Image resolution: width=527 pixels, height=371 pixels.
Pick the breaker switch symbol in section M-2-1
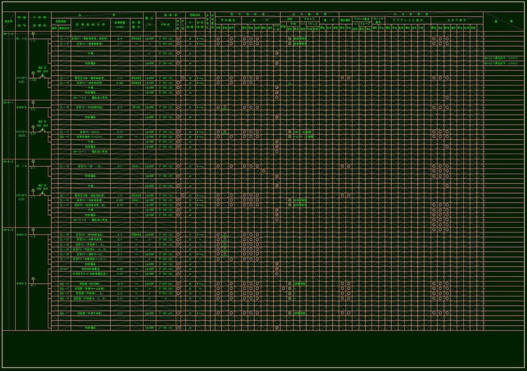[42, 130]
